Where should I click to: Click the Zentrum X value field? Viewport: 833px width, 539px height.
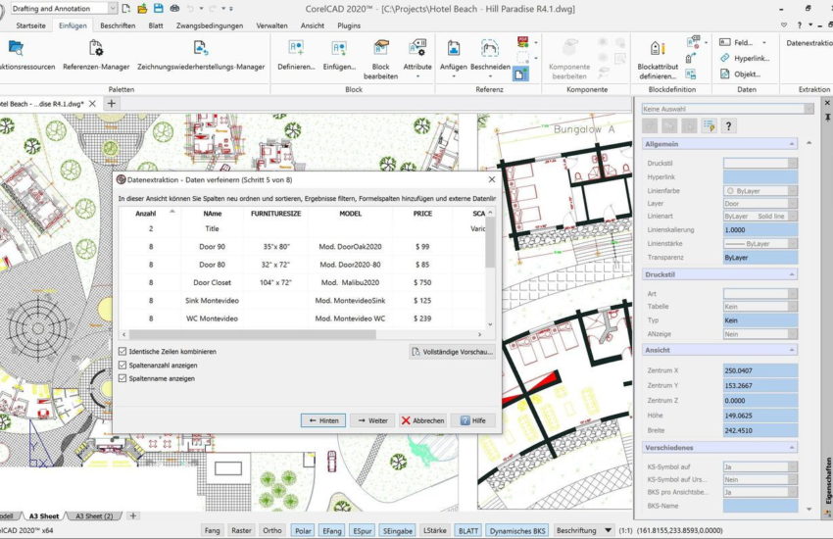pyautogui.click(x=760, y=370)
